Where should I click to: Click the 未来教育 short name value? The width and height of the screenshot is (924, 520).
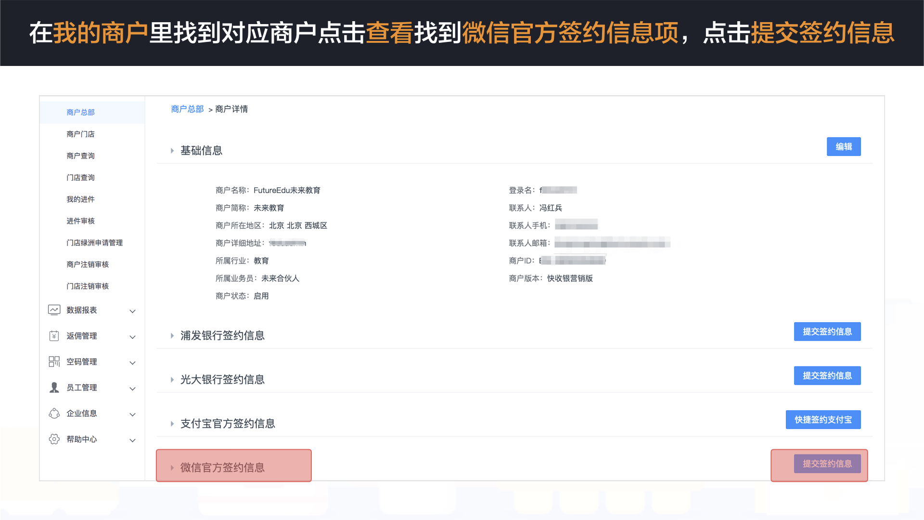click(x=269, y=208)
